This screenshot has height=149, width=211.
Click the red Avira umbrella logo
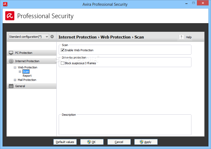pos(10,16)
